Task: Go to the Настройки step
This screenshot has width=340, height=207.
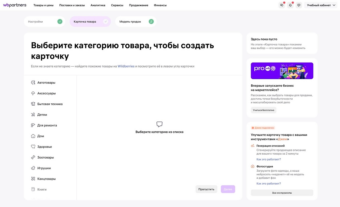Action: pyautogui.click(x=44, y=22)
